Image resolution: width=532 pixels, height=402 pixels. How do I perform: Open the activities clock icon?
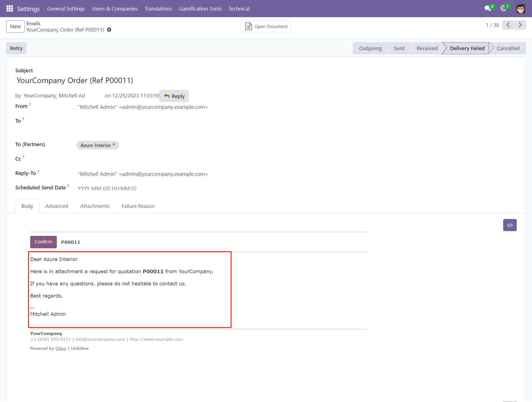[x=504, y=8]
